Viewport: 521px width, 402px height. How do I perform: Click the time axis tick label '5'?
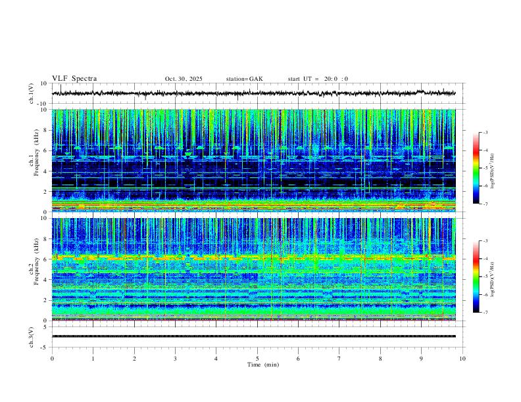[x=257, y=359]
